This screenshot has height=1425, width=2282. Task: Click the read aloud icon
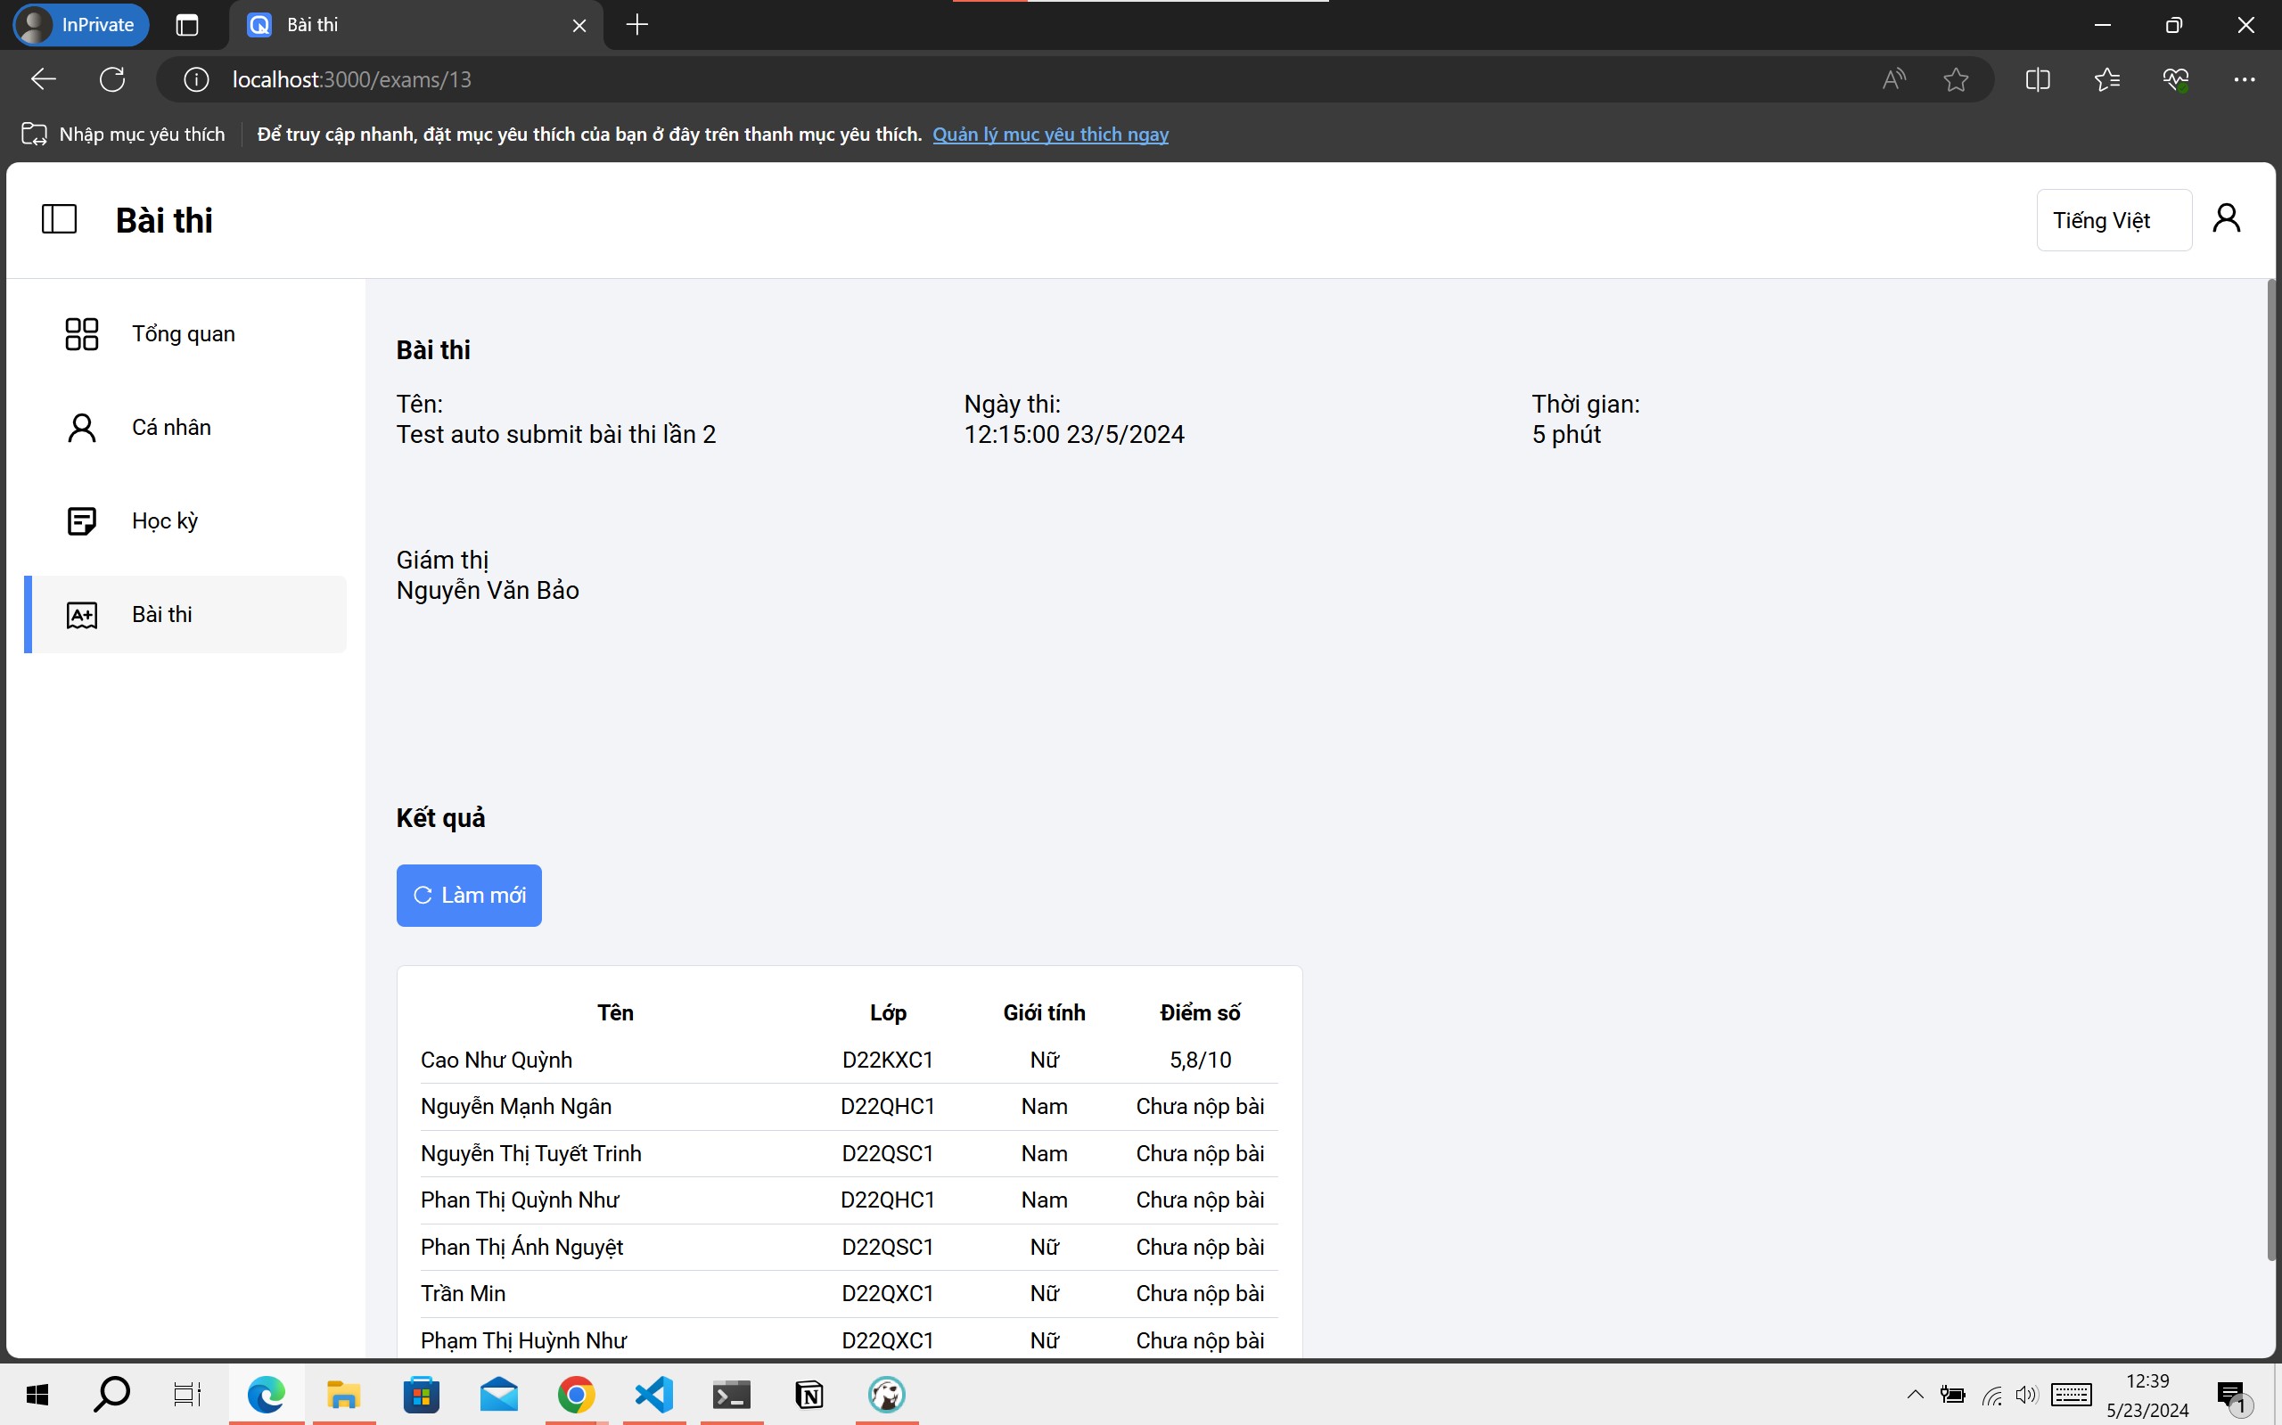coord(1893,80)
